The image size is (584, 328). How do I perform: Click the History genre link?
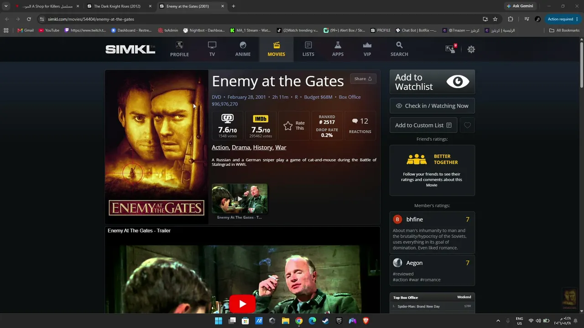coord(263,148)
